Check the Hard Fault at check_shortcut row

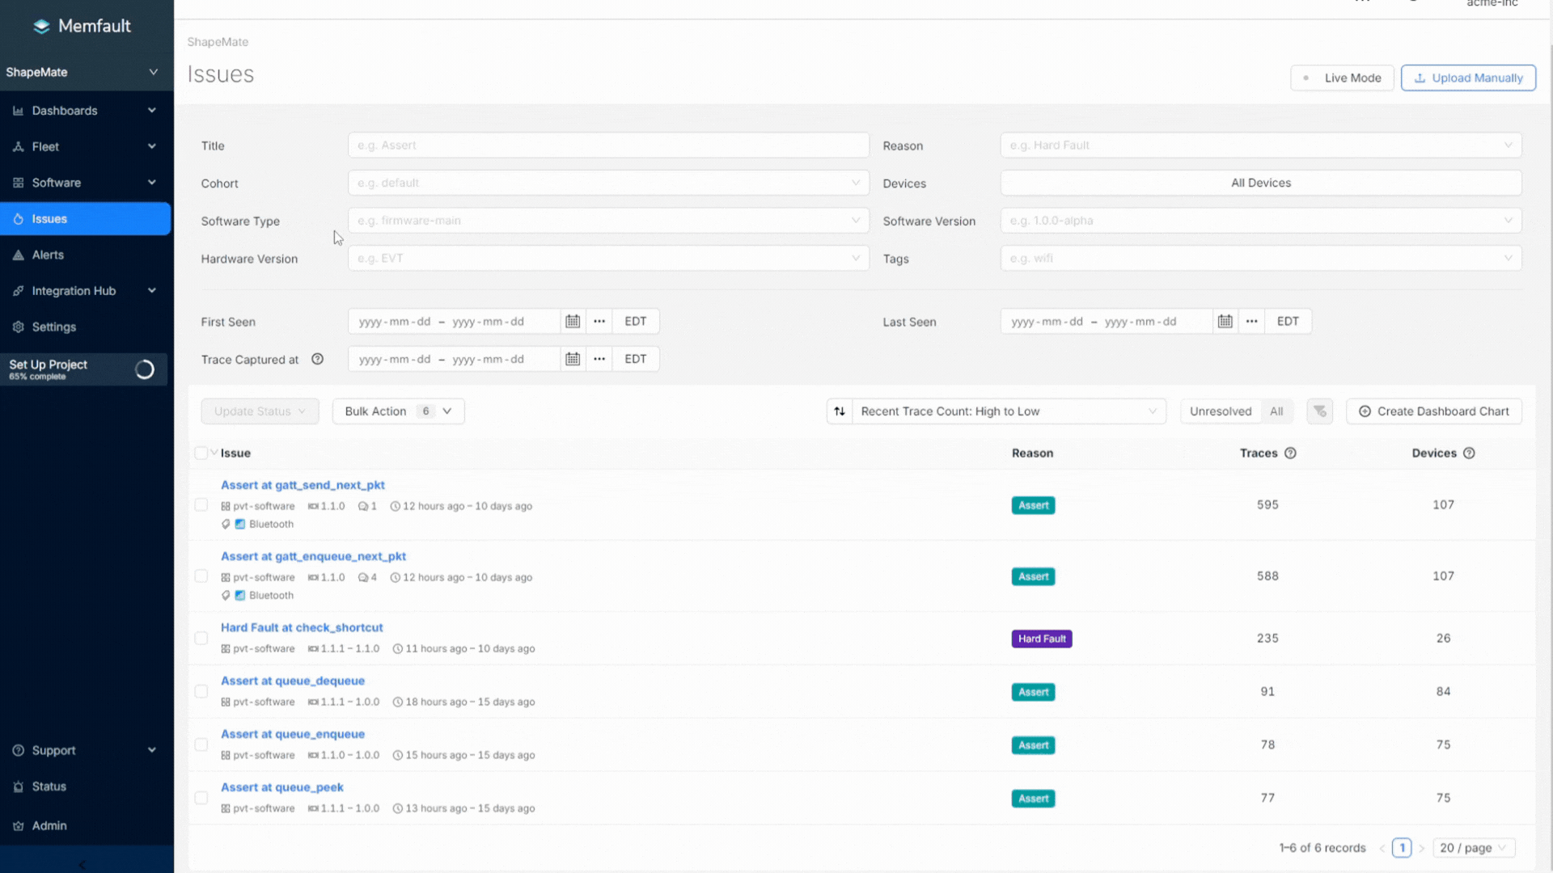pos(201,639)
